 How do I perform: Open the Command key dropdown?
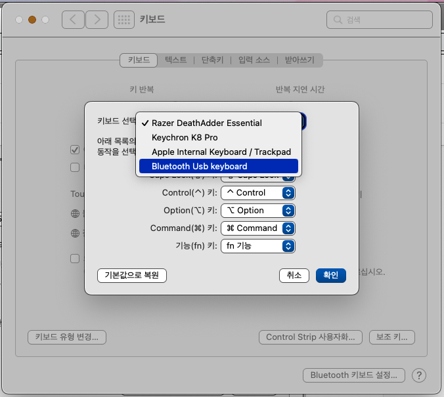(258, 228)
